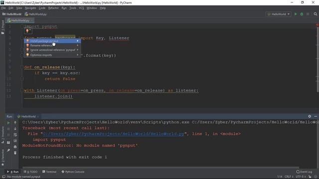Collapse the with Listener code fold

click(22, 90)
